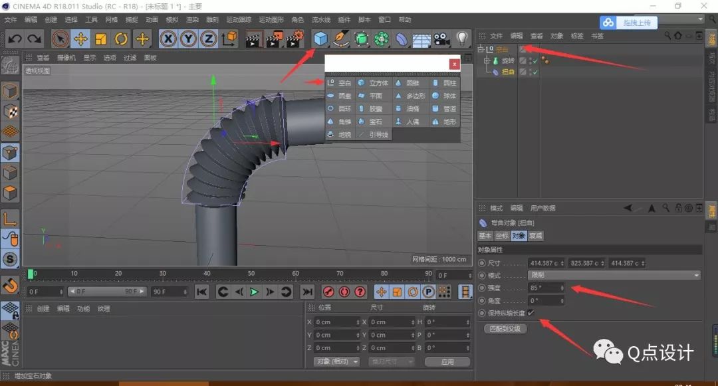Image resolution: width=718 pixels, height=386 pixels.
Task: Lock the X axis with the X icon
Action: click(168, 39)
